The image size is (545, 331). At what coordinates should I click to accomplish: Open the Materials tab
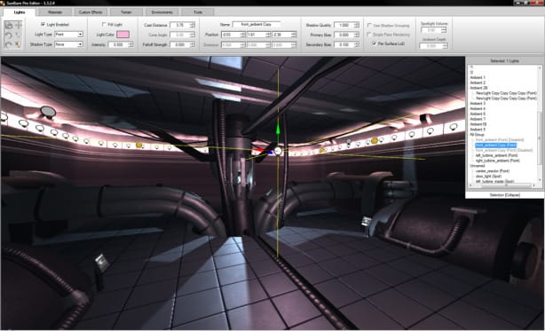pyautogui.click(x=55, y=12)
